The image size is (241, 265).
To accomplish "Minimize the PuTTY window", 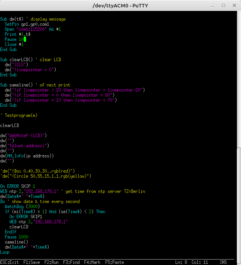I will tap(213, 6).
